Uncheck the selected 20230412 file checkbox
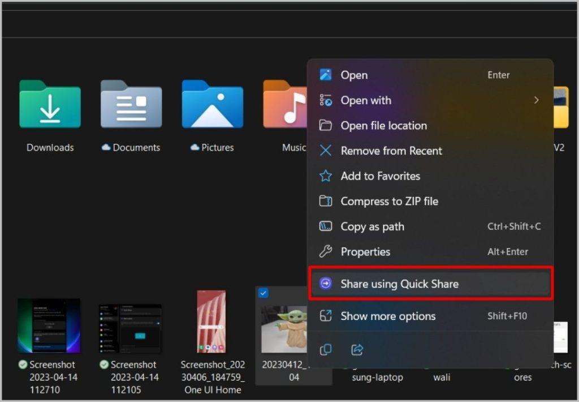This screenshot has height=402, width=579. pyautogui.click(x=263, y=293)
